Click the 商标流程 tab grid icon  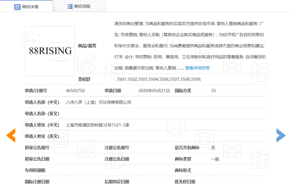click(70, 6)
